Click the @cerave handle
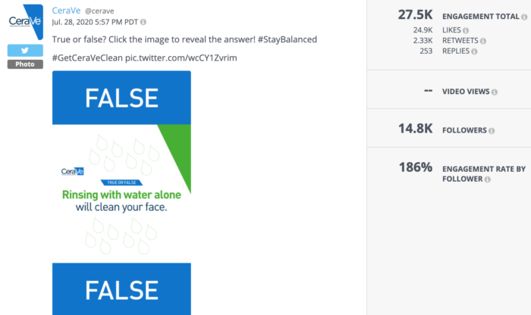The image size is (531, 315). (x=99, y=11)
